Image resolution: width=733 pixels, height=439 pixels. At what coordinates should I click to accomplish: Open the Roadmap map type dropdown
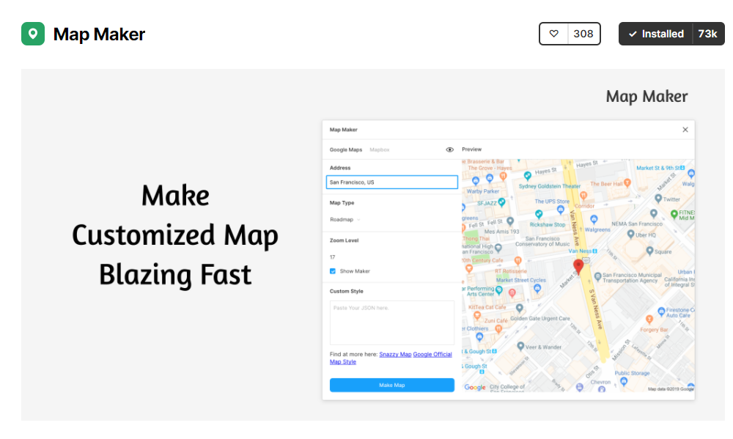345,219
